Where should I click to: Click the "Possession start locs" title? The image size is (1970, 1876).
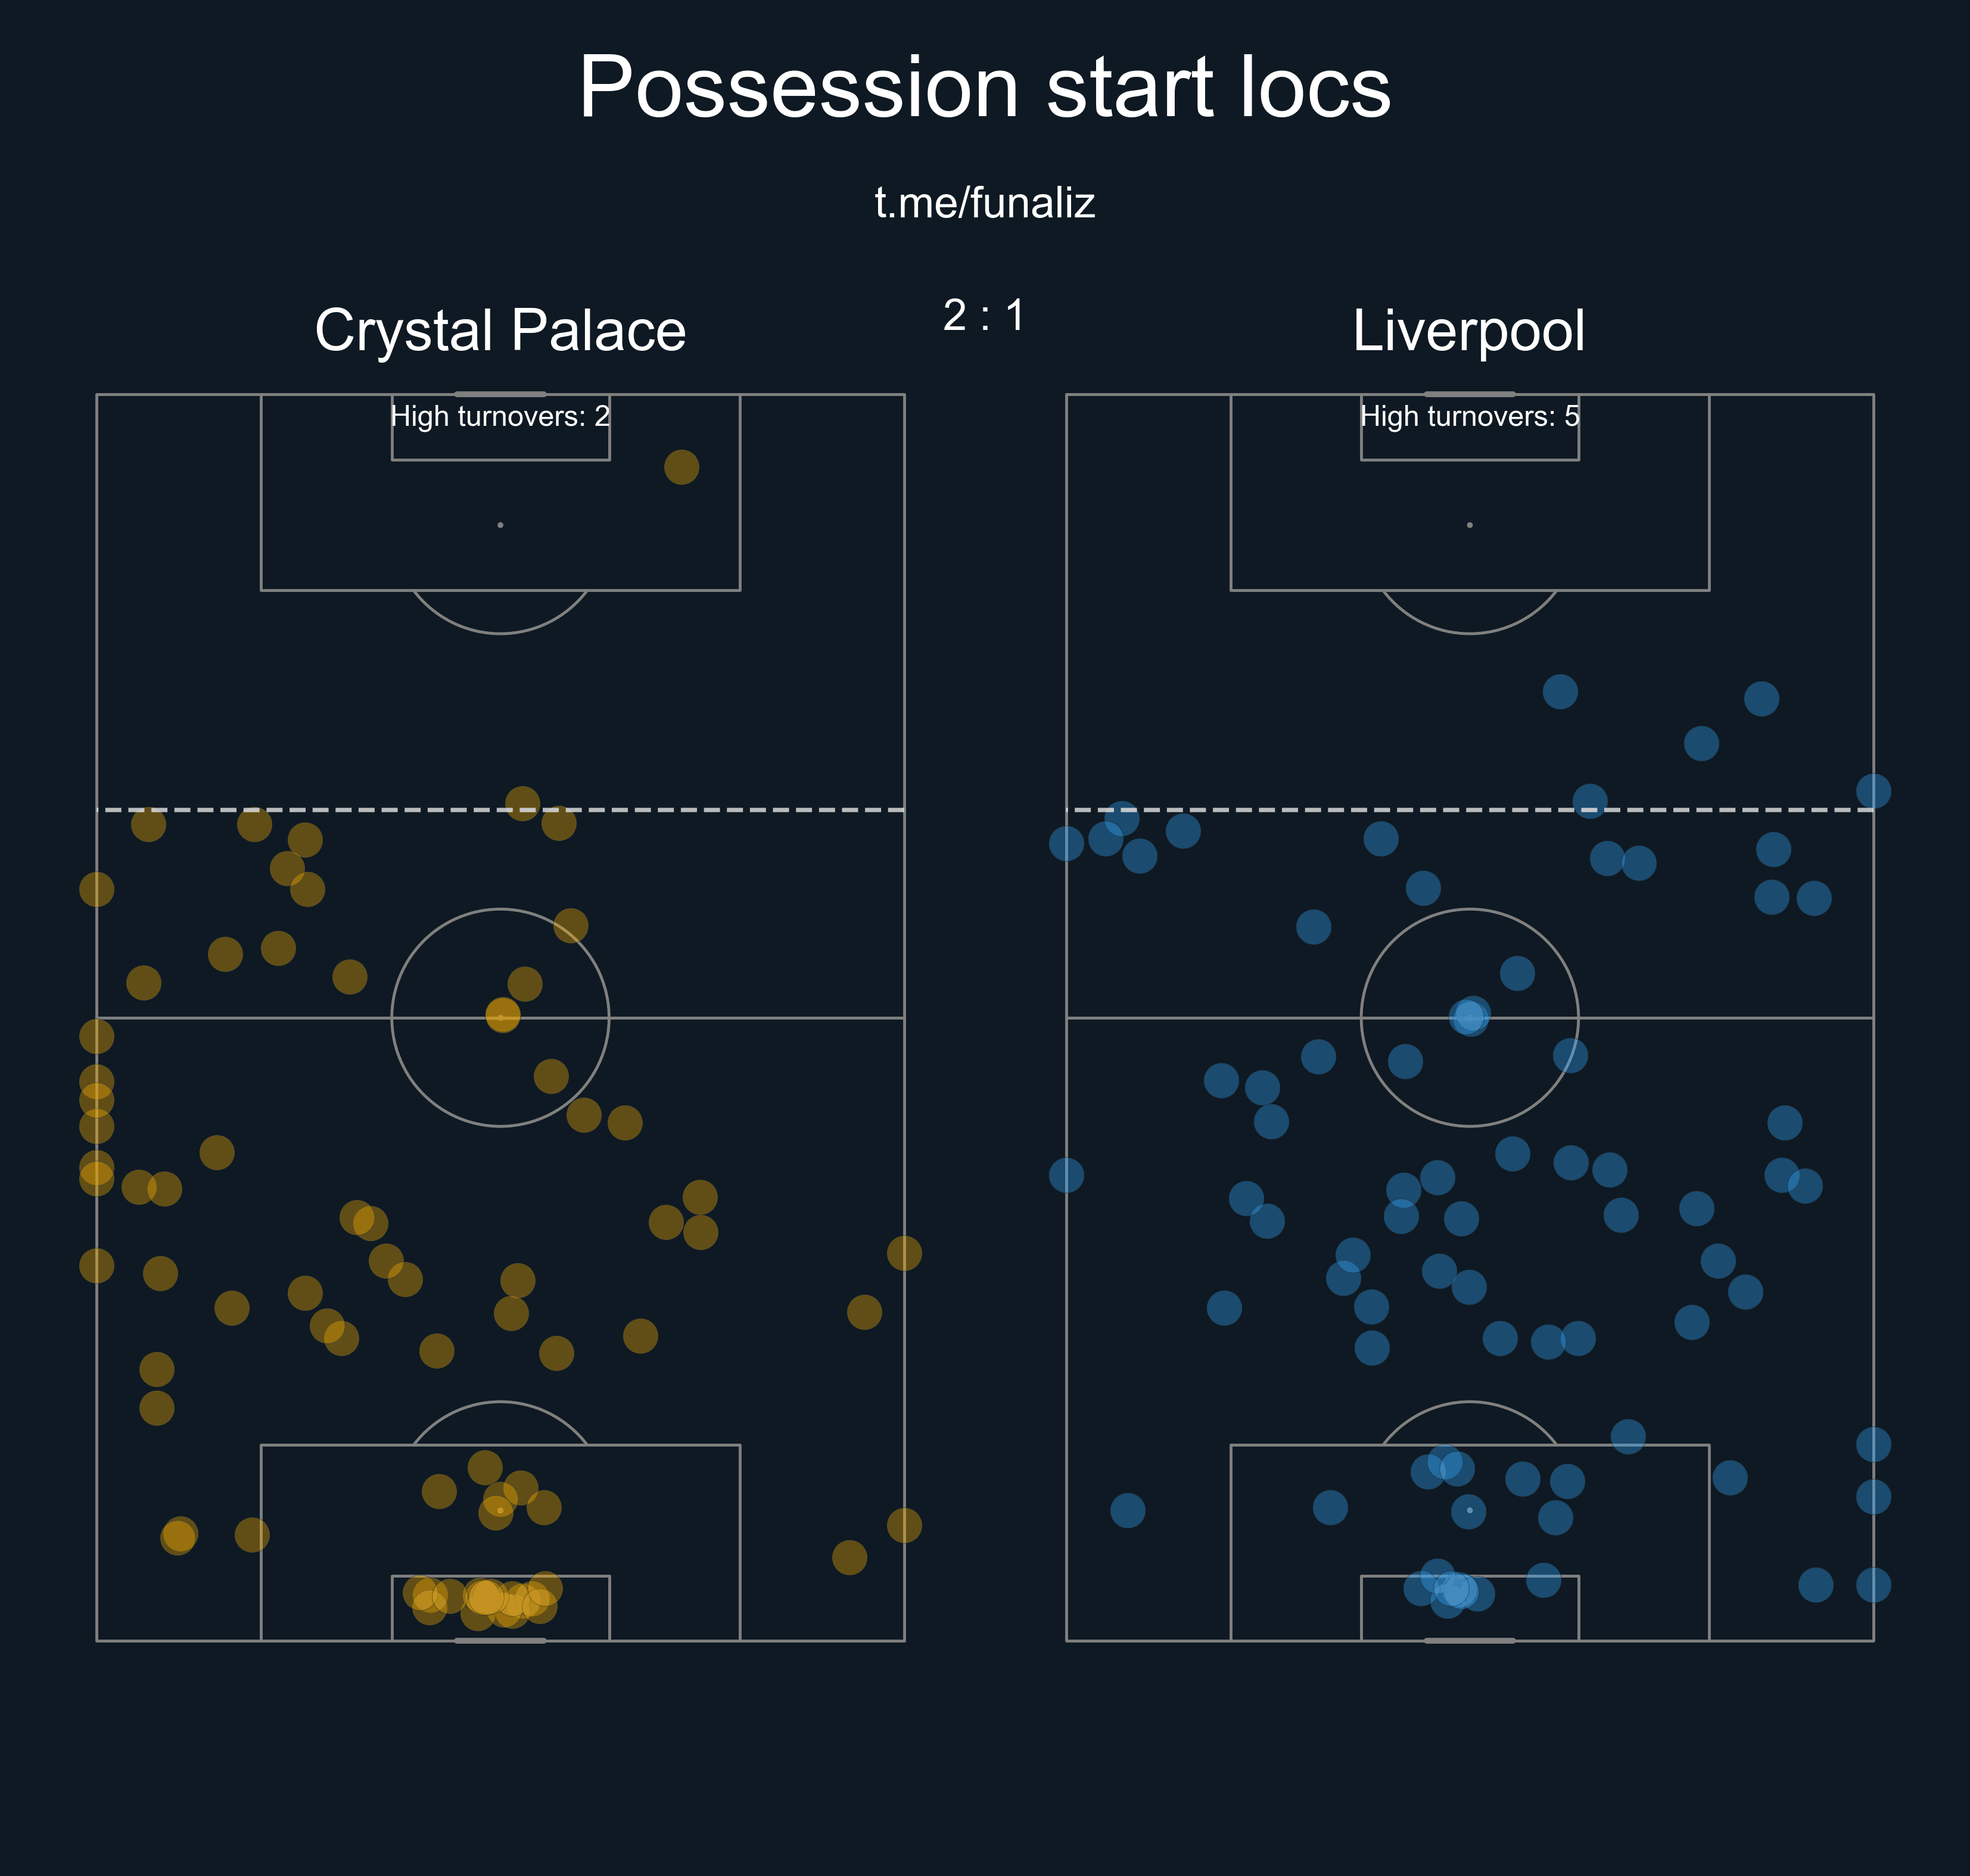coord(984,88)
